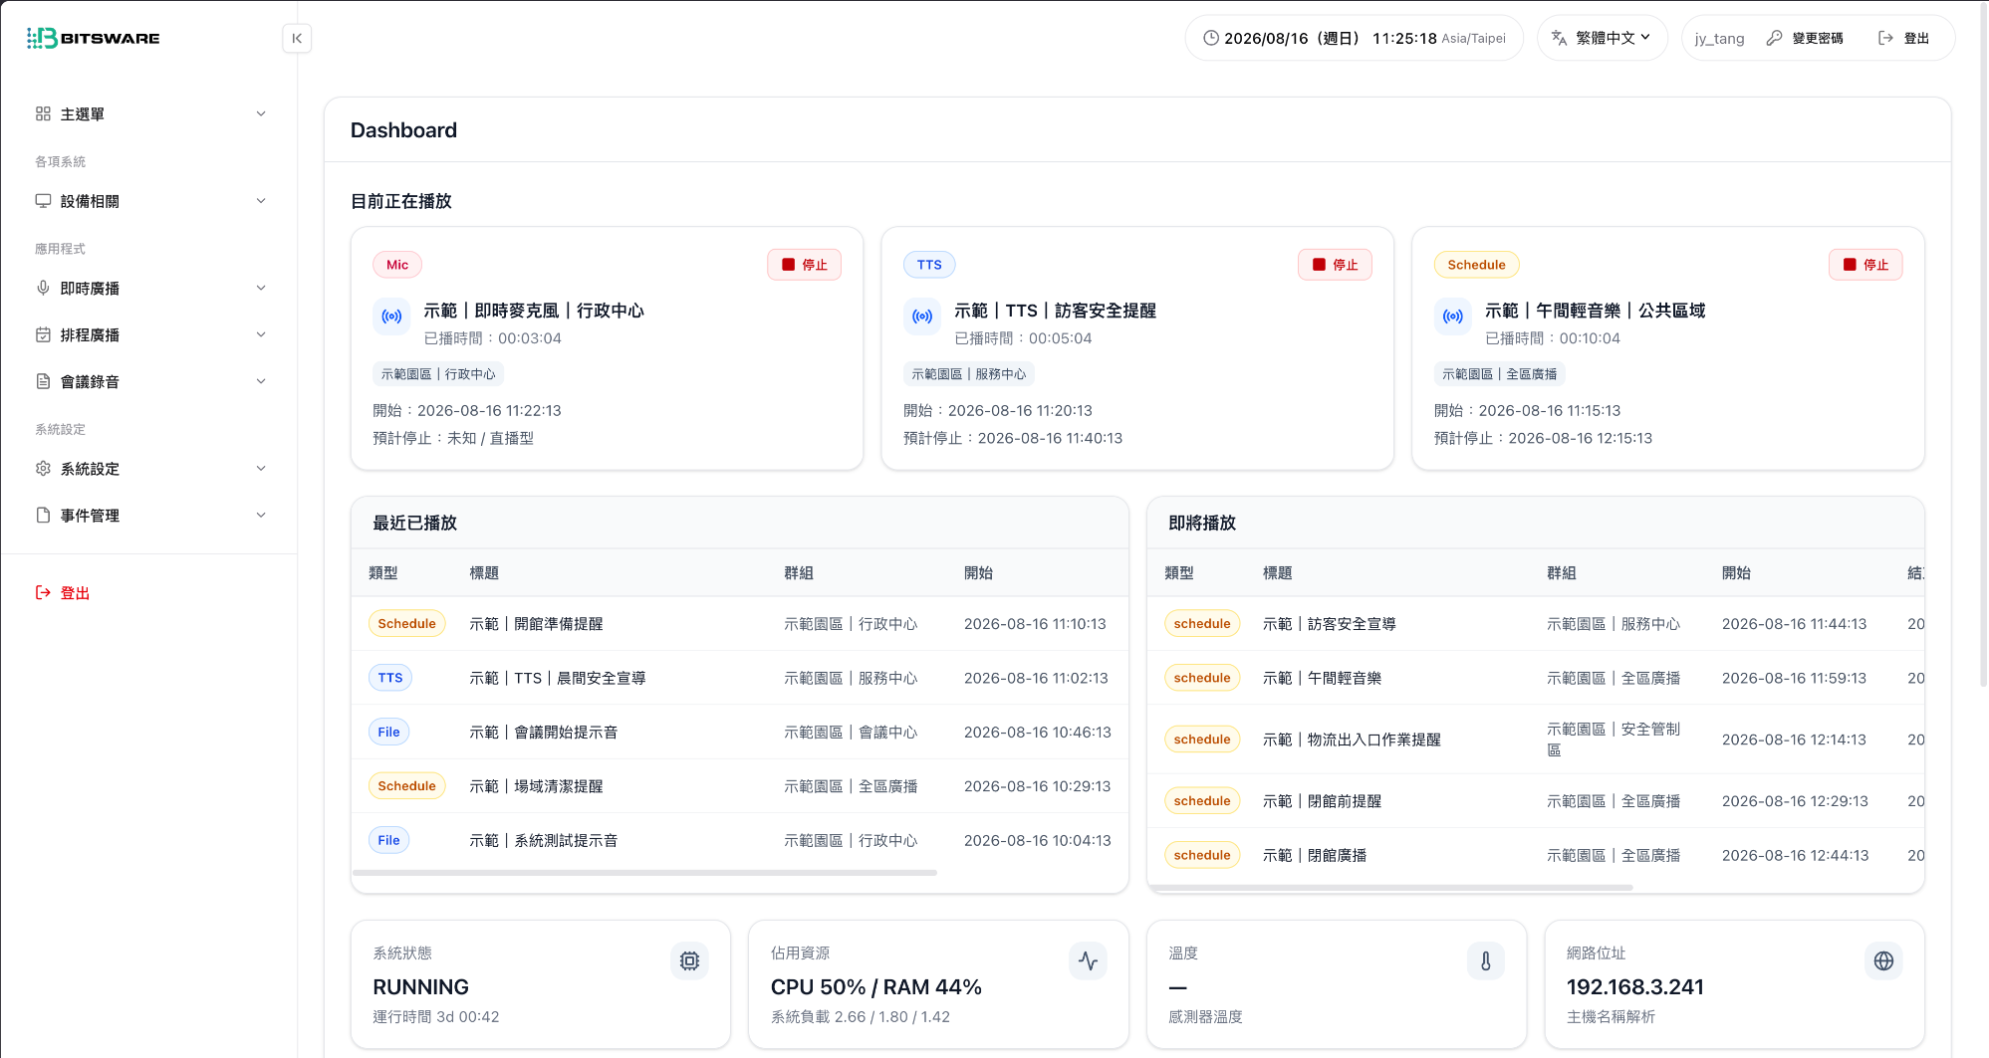Click the jy_tang username
Image resolution: width=1989 pixels, height=1058 pixels.
1719,39
